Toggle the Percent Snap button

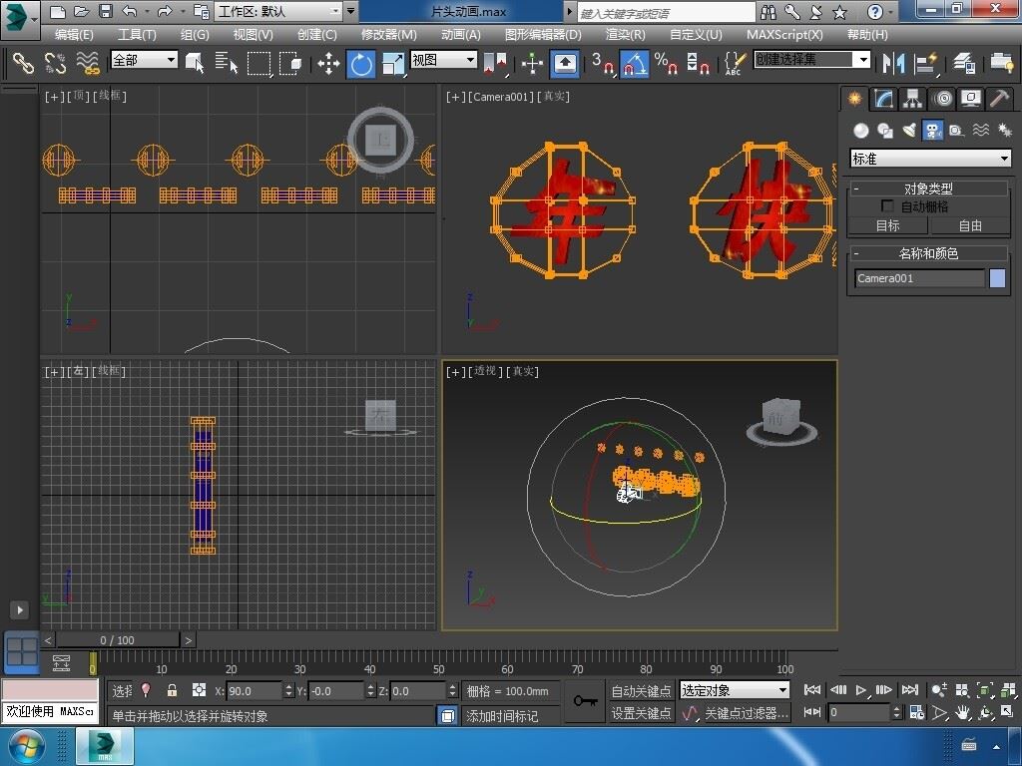(666, 63)
